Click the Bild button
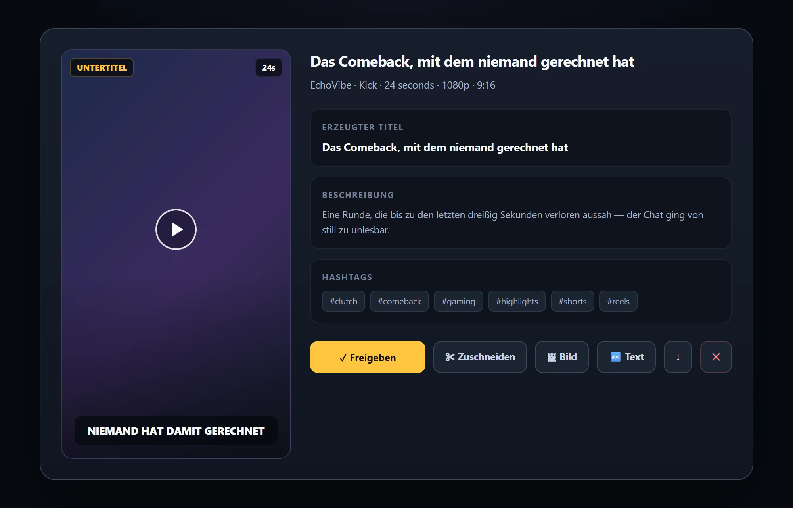793x508 pixels. pos(561,357)
